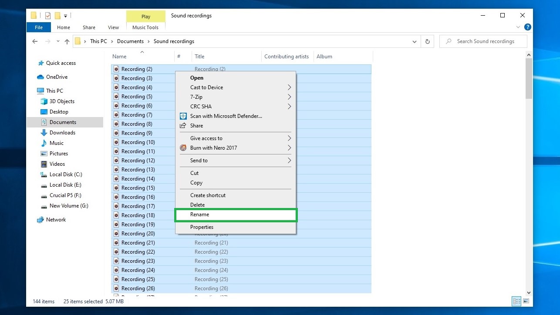
Task: Click the Network icon in sidebar
Action: 40,220
